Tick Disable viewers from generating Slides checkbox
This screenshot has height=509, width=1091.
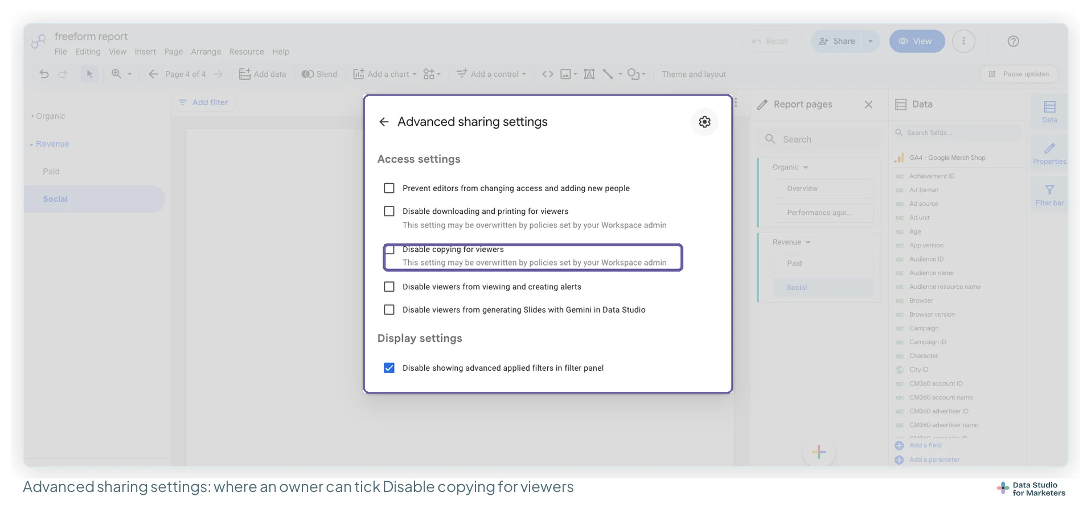(389, 310)
